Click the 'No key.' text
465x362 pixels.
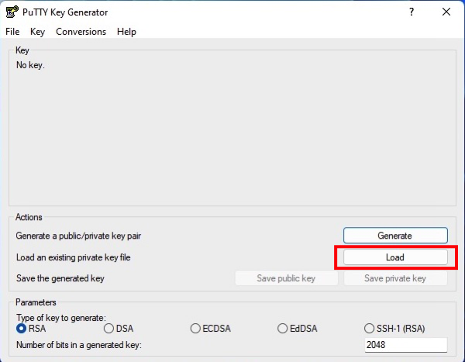point(30,65)
